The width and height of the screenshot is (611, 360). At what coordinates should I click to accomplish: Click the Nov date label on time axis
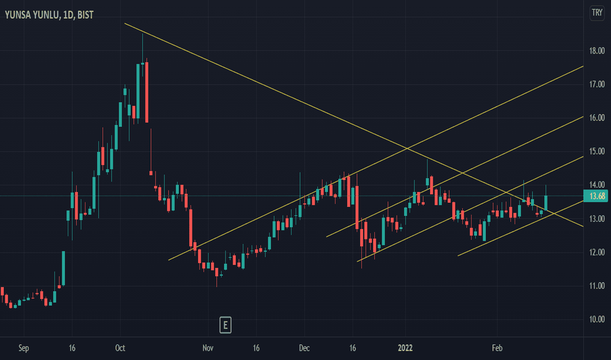(x=208, y=348)
